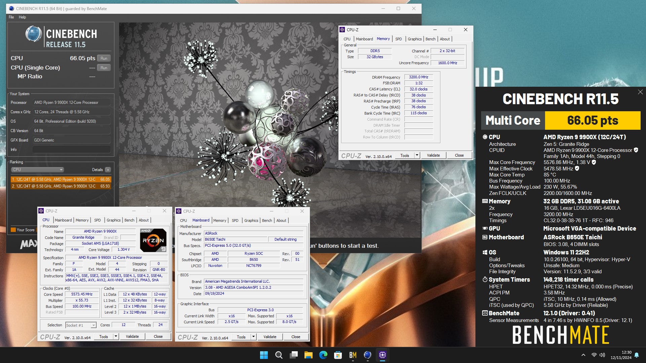The height and width of the screenshot is (363, 646).
Task: Open taskbar Search
Action: (x=279, y=355)
